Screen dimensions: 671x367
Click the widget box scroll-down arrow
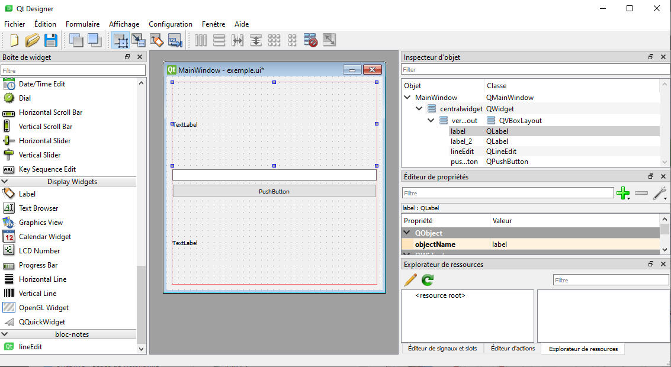pyautogui.click(x=141, y=349)
